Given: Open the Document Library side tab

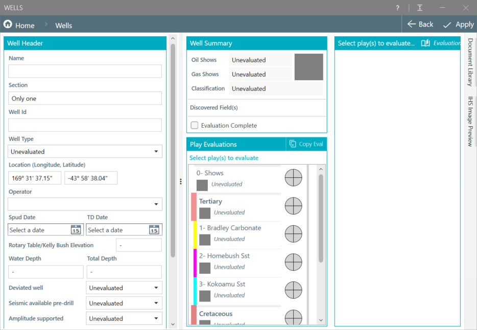Looking at the screenshot, I should click(470, 62).
